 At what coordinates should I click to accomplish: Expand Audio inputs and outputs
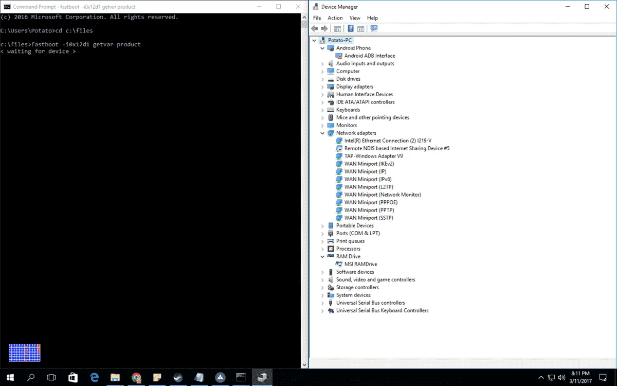click(322, 63)
